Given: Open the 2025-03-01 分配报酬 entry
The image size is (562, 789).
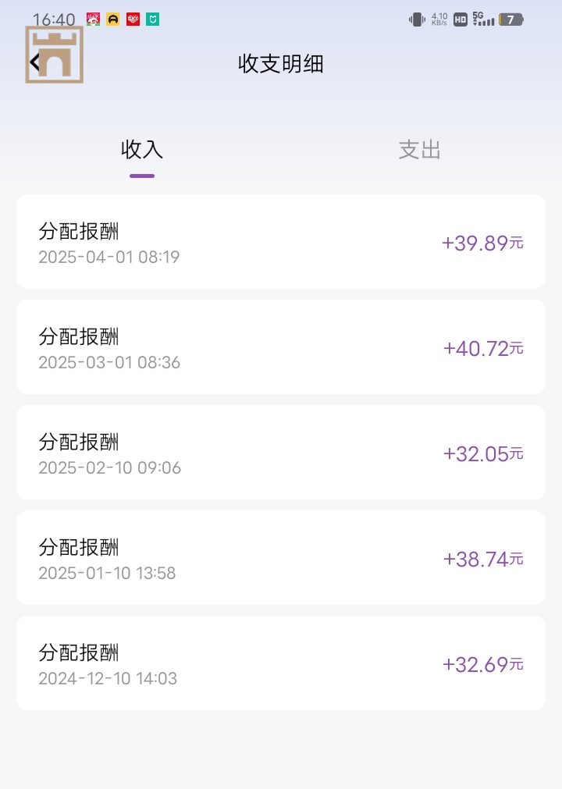Looking at the screenshot, I should point(281,347).
